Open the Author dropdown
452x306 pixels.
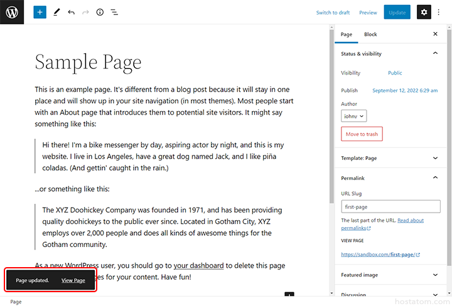pos(354,116)
